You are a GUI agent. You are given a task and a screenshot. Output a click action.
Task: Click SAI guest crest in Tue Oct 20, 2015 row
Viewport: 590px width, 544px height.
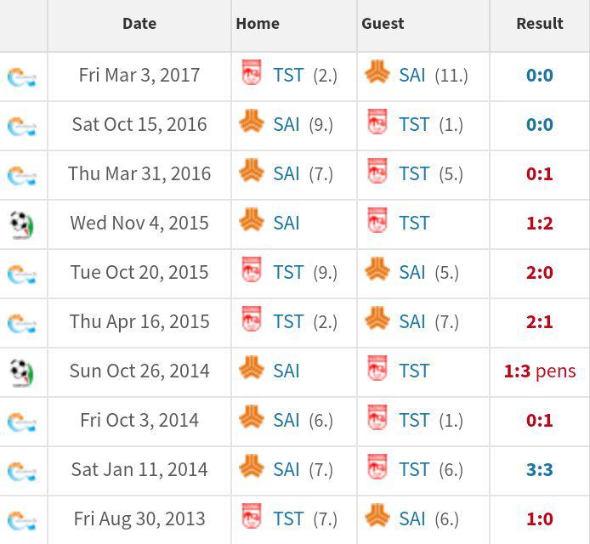click(x=377, y=269)
